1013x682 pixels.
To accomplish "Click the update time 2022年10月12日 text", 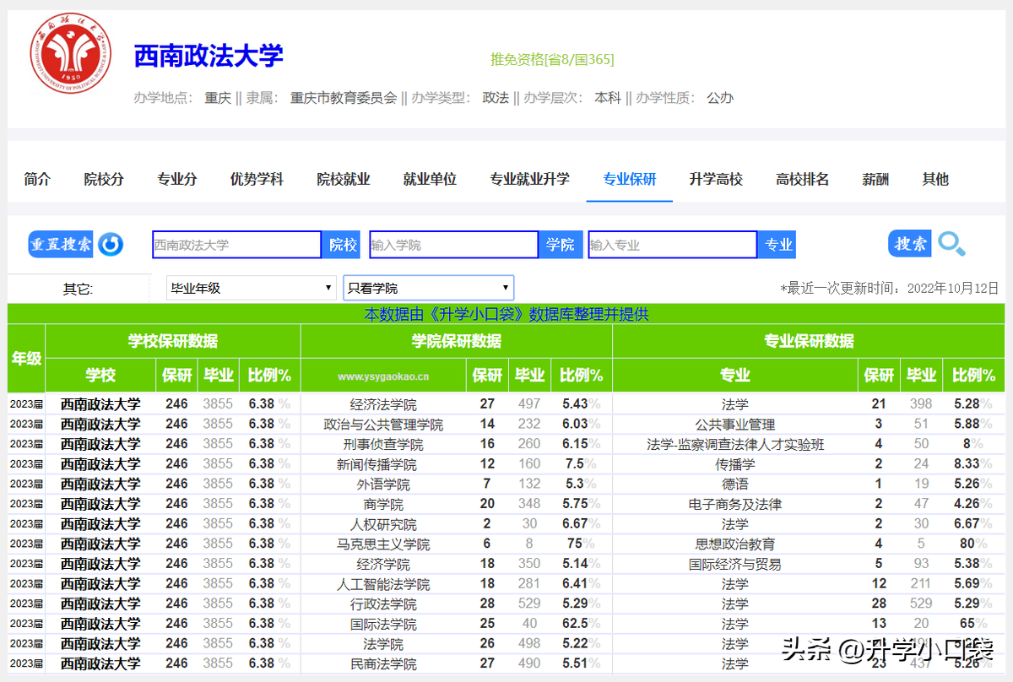I will (x=953, y=289).
